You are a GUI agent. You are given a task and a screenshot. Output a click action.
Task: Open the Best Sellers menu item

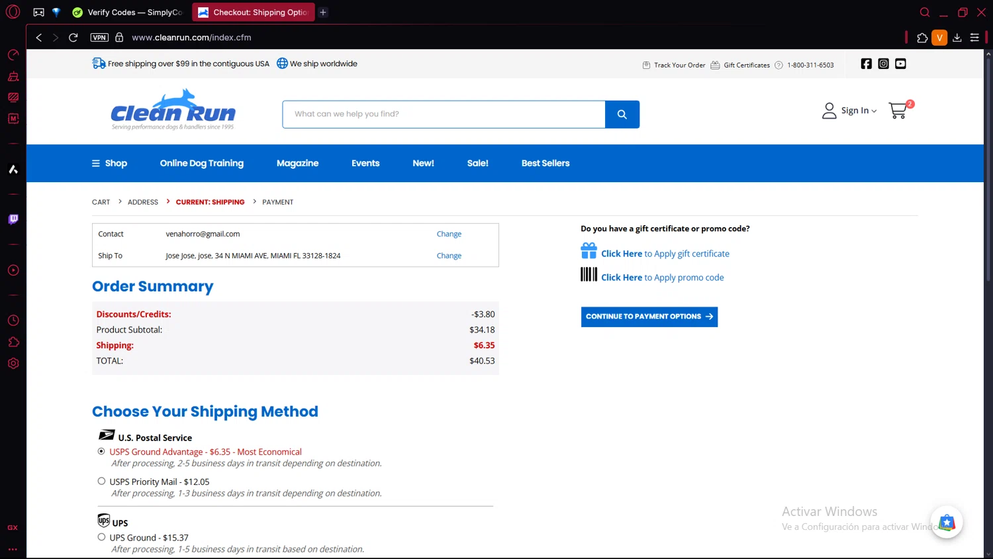pyautogui.click(x=545, y=164)
